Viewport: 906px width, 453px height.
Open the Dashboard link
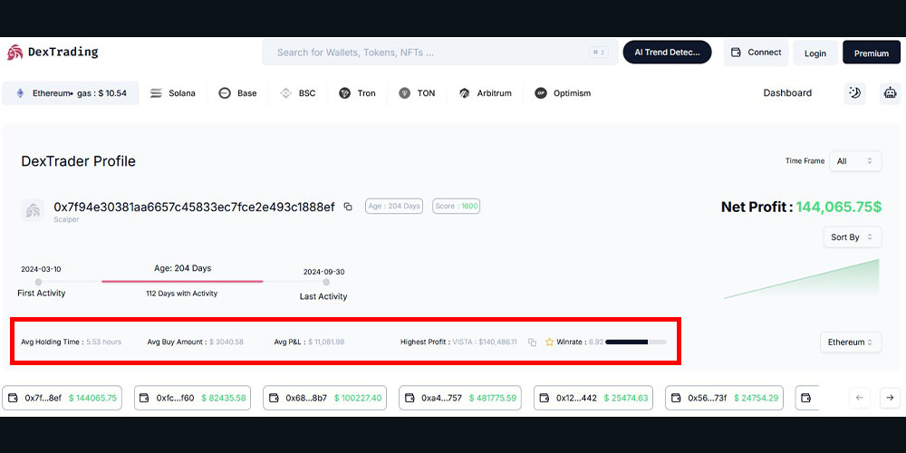coord(787,93)
